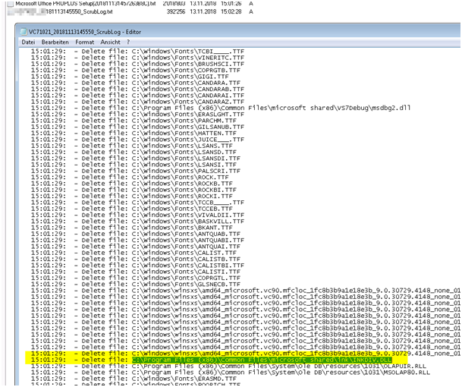The image size is (462, 387).
Task: Click the line deleting COPRGTB.TTF
Action: (x=136, y=70)
